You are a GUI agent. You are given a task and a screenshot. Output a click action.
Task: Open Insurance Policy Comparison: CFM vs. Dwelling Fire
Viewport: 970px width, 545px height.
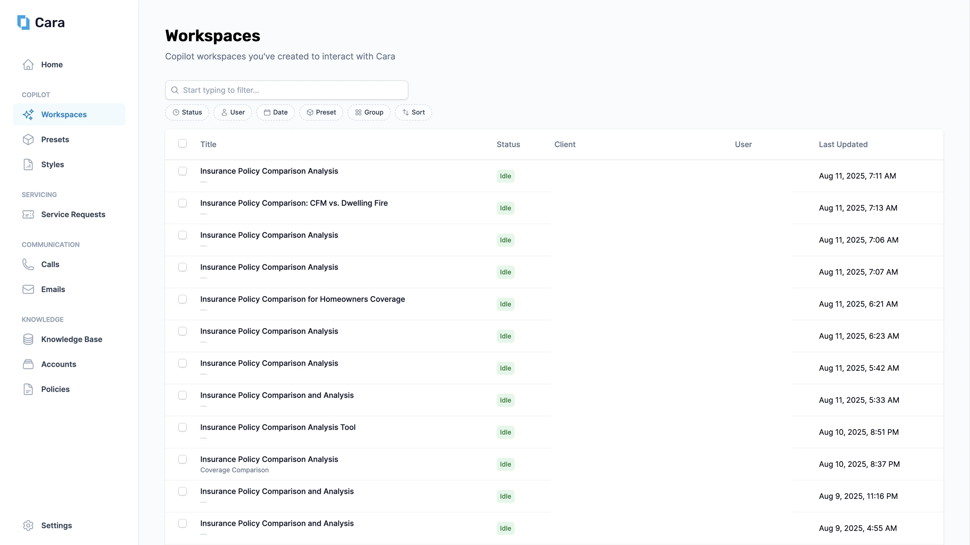(294, 203)
